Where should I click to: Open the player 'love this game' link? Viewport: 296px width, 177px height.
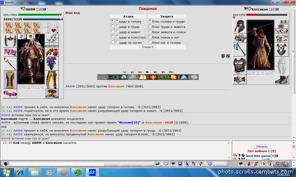(258, 156)
